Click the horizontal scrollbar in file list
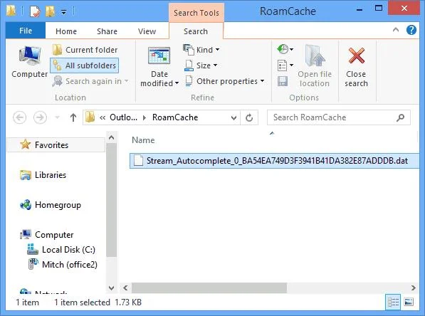Screen dimensions: 425x316 [x=209, y=288]
